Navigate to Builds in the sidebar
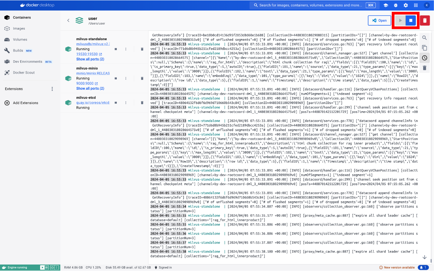Screen dimensions: 434x271 [30, 51]
